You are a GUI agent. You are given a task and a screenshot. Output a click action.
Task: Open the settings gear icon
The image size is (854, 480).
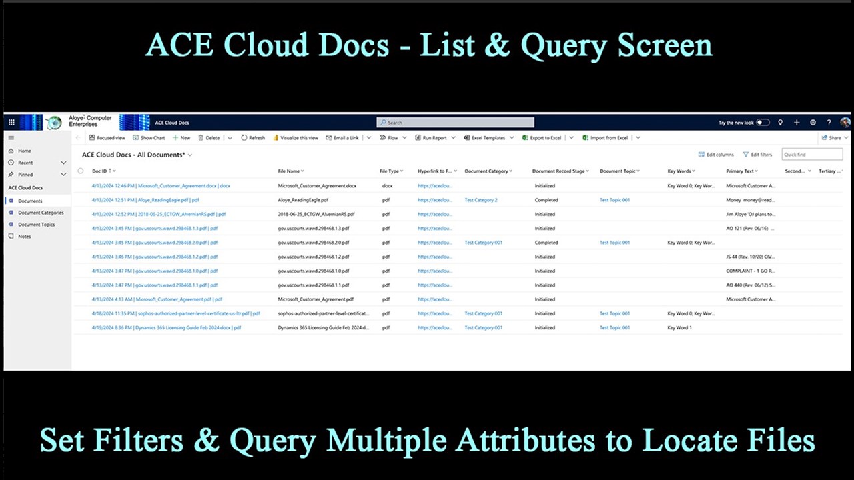point(813,123)
